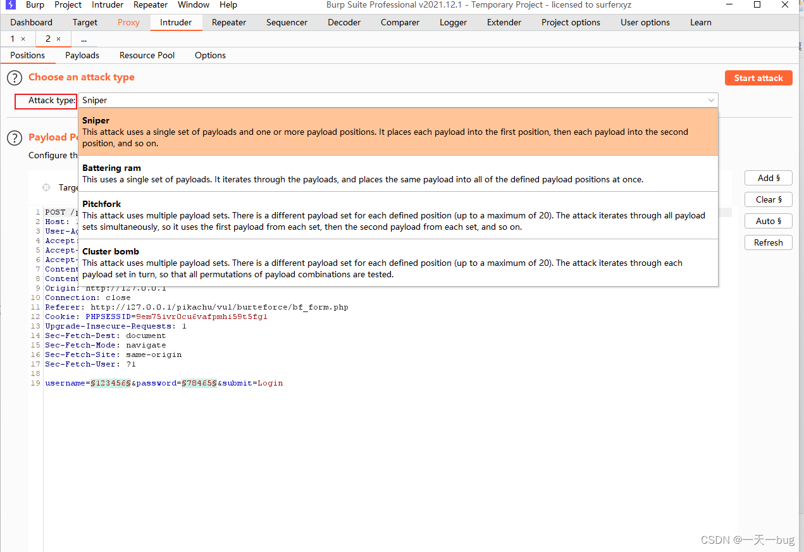Click the Refresh button
The image size is (804, 552).
click(769, 242)
